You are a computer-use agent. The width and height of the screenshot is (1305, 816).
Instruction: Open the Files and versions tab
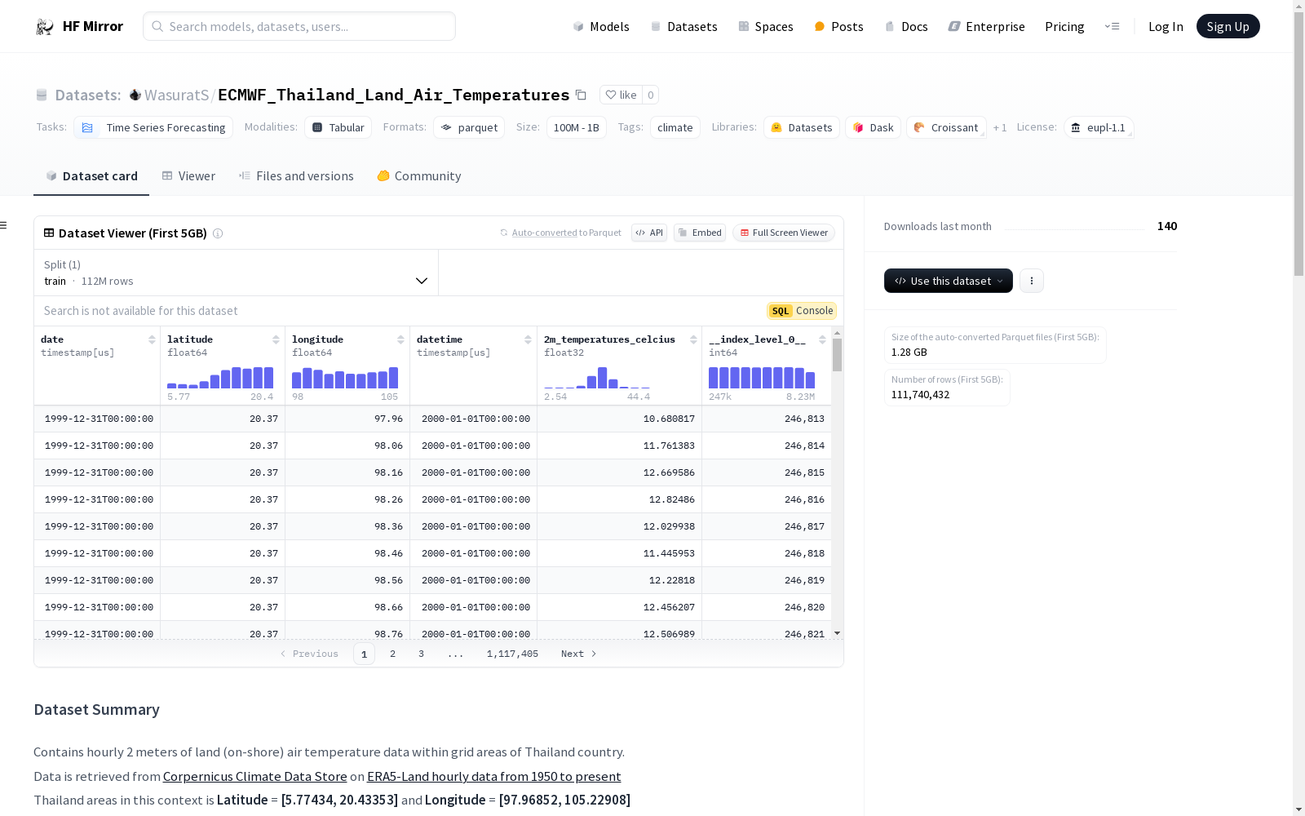coord(296,176)
